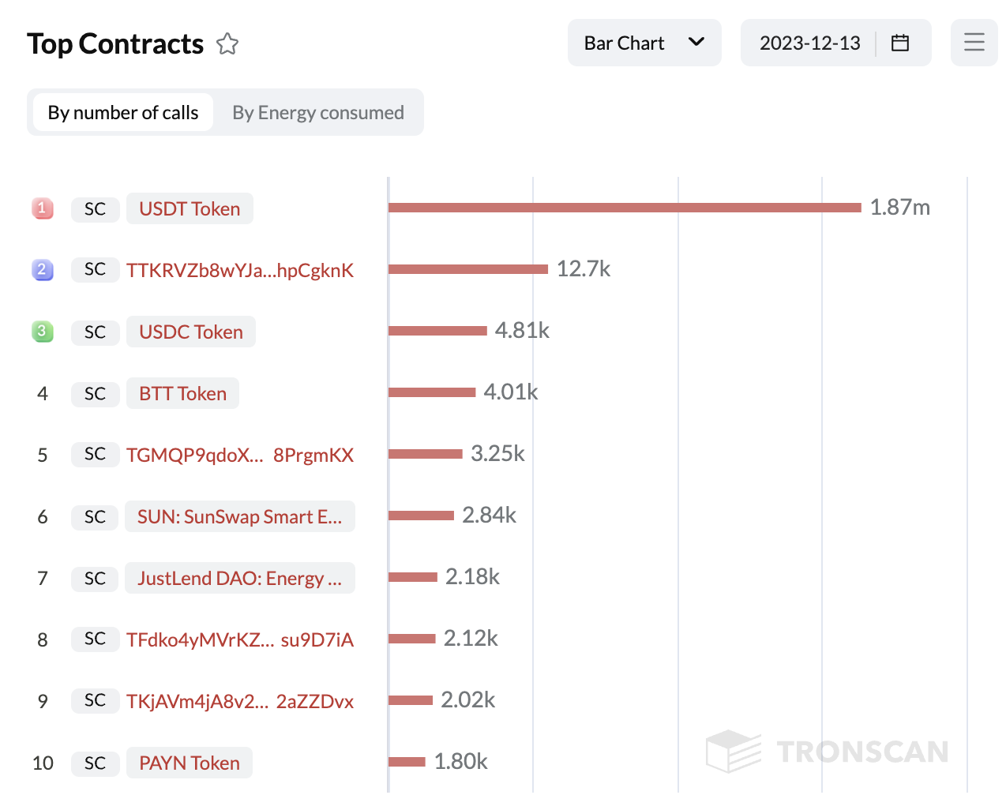The width and height of the screenshot is (1006, 810).
Task: Favorite Top Contracts with the star icon
Action: pos(227,43)
